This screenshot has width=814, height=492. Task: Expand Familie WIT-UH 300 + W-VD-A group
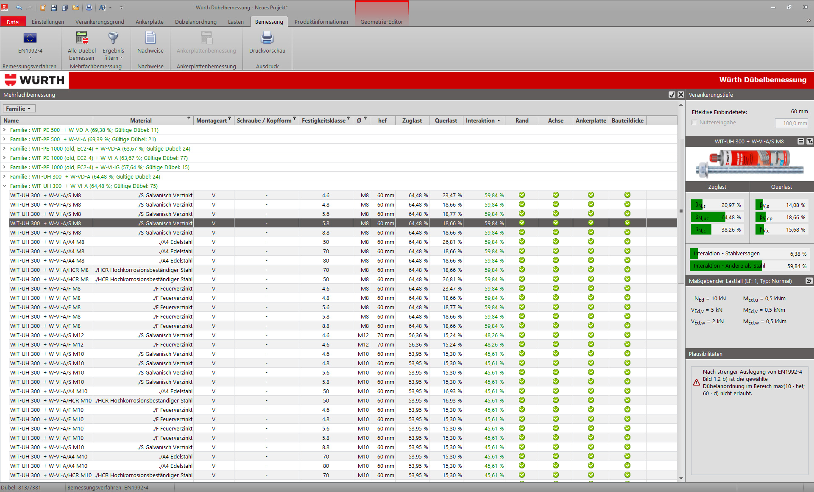pyautogui.click(x=4, y=176)
